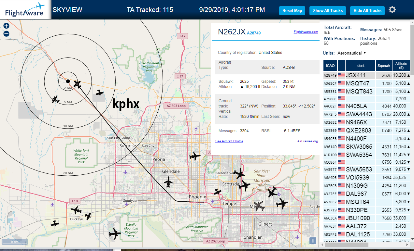Select the SKW3065 aircraft row
Viewport: 414px width, 251px height.
pyautogui.click(x=366, y=146)
